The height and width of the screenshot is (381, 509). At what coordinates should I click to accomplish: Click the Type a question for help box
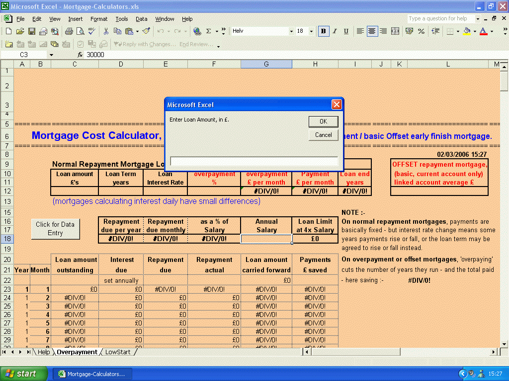click(441, 19)
